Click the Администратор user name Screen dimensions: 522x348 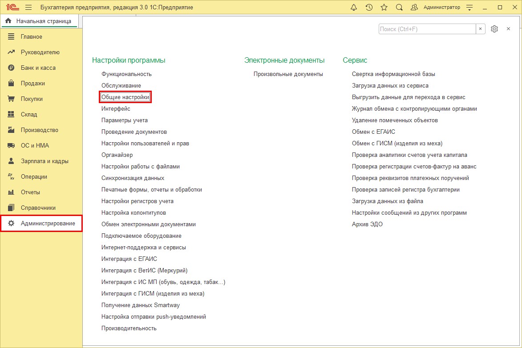(x=441, y=8)
